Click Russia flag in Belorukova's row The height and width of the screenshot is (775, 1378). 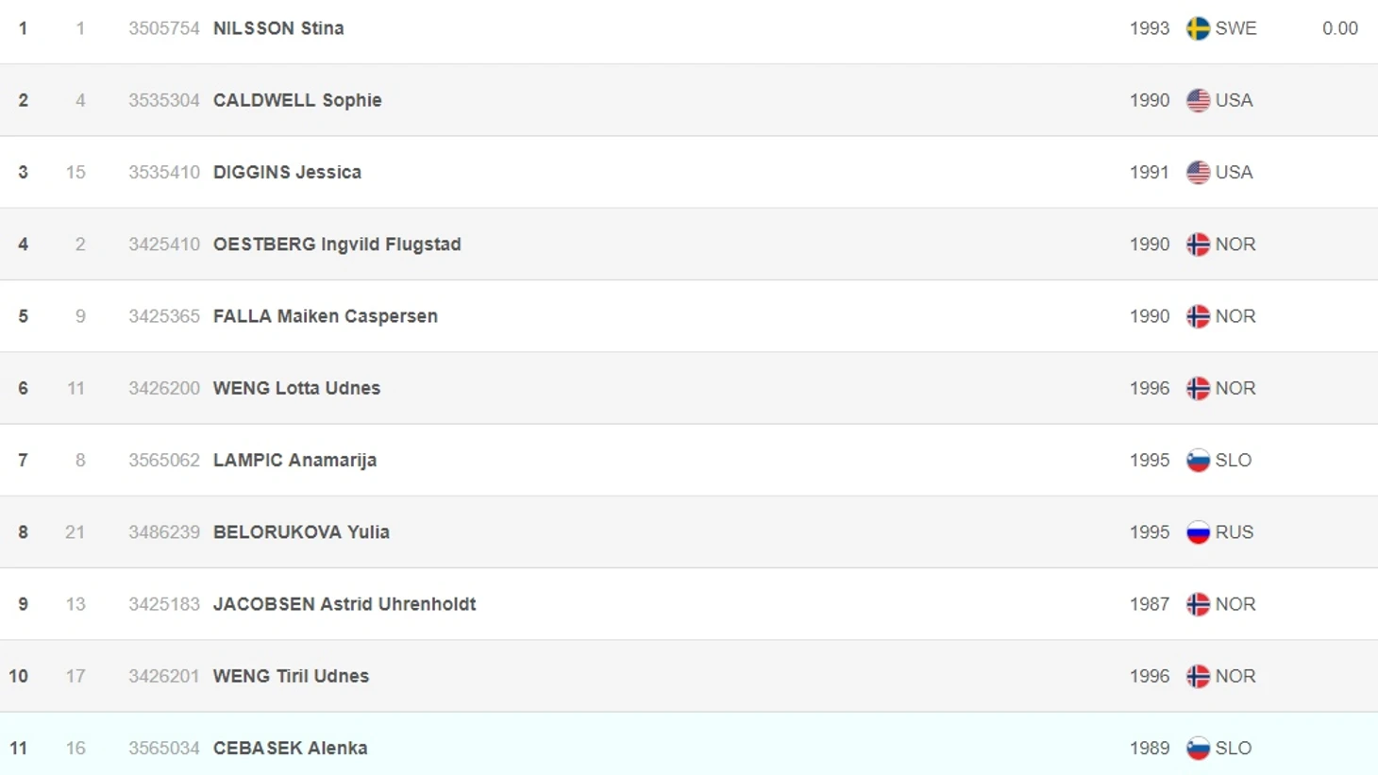click(1198, 532)
